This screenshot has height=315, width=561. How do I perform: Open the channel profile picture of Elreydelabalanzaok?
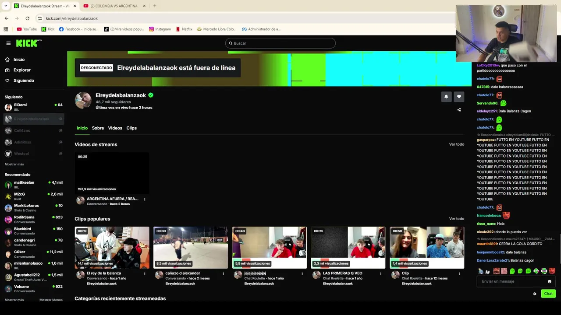[x=83, y=100]
